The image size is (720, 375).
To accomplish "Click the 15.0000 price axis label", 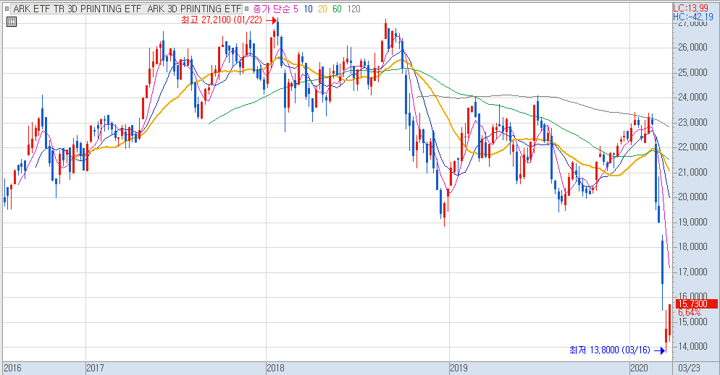I will pyautogui.click(x=692, y=322).
